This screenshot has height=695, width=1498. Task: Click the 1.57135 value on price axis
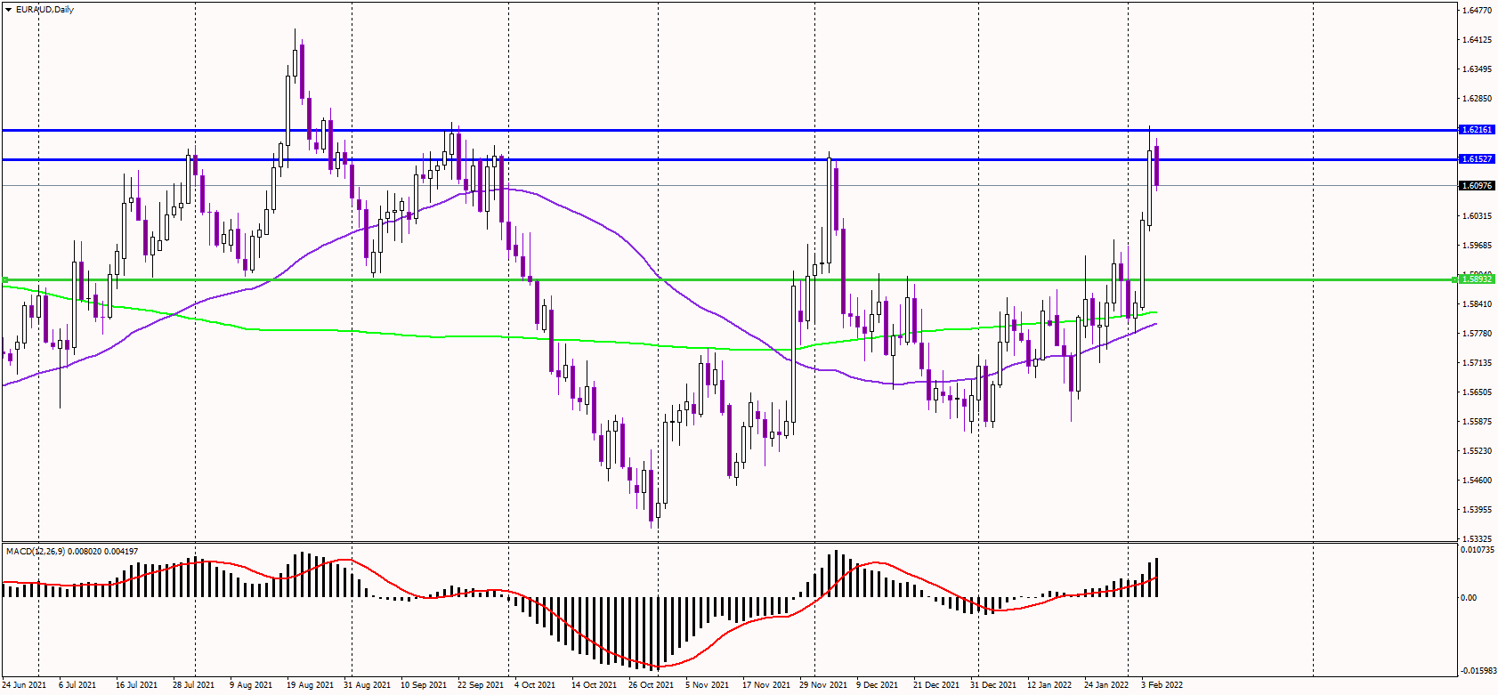1478,363
